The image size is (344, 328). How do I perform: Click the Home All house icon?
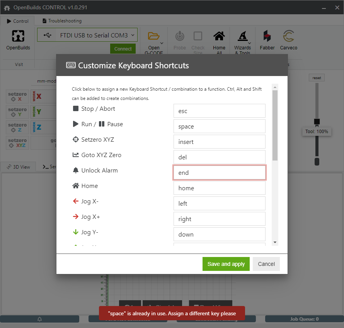point(219,36)
